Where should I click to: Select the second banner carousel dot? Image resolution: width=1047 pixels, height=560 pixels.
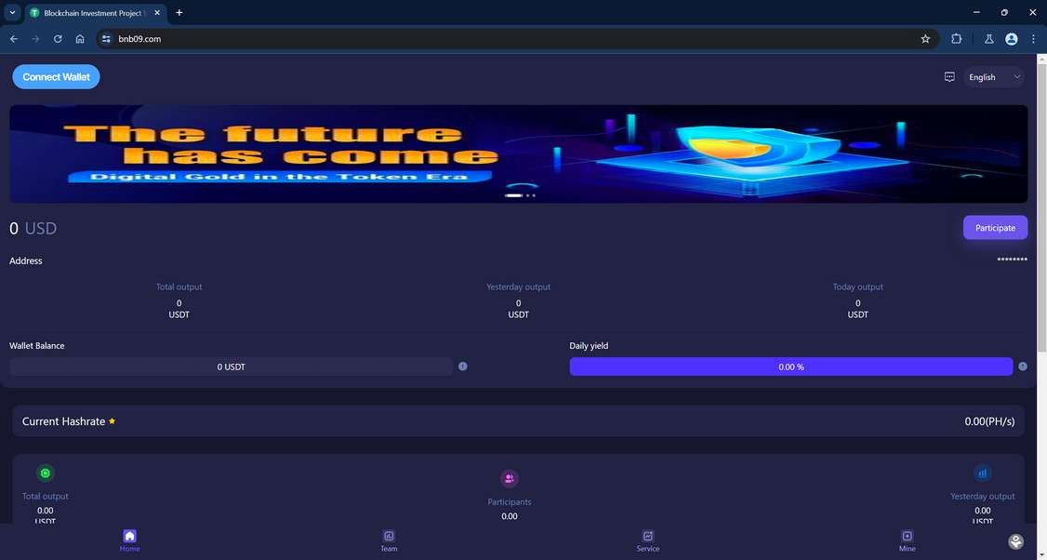(x=528, y=195)
